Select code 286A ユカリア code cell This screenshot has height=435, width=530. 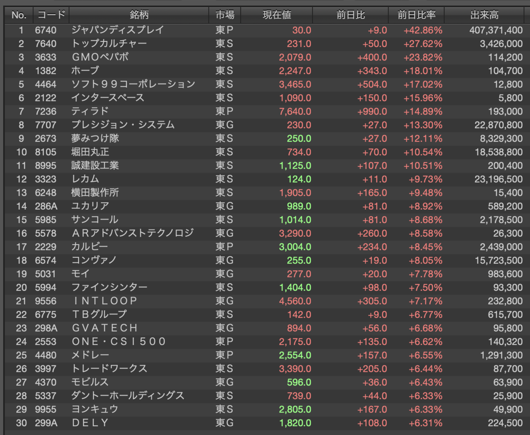(46, 206)
